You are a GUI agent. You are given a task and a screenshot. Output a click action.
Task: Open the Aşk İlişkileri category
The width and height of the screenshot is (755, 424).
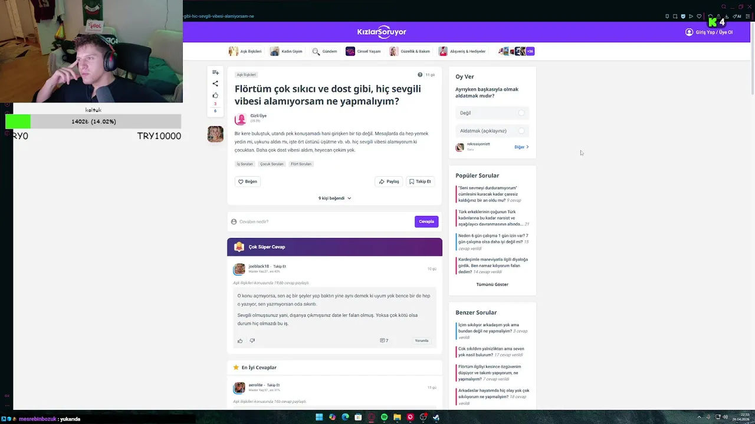pyautogui.click(x=245, y=51)
